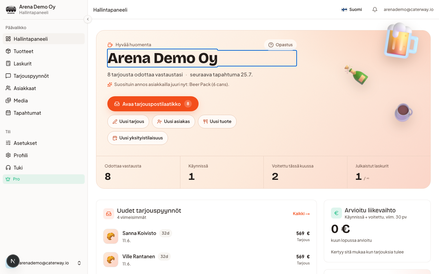Screen dimensions: 439x274
Task: Click the 0 € estimated revenue value
Action: point(341,229)
